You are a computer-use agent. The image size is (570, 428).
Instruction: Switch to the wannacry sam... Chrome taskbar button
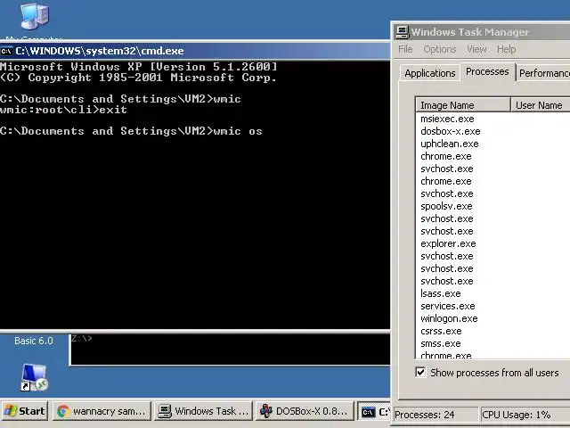click(x=102, y=411)
